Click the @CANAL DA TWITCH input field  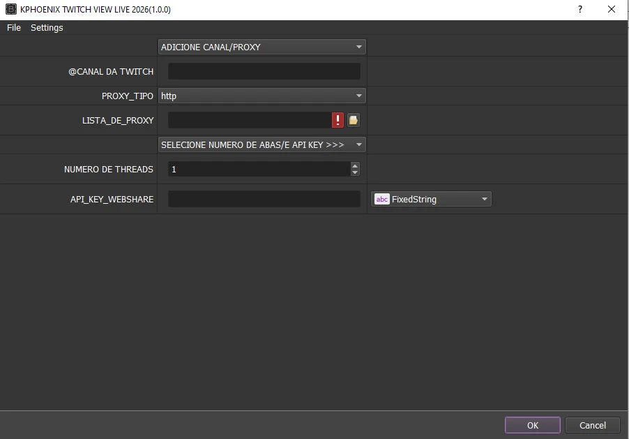pyautogui.click(x=264, y=71)
